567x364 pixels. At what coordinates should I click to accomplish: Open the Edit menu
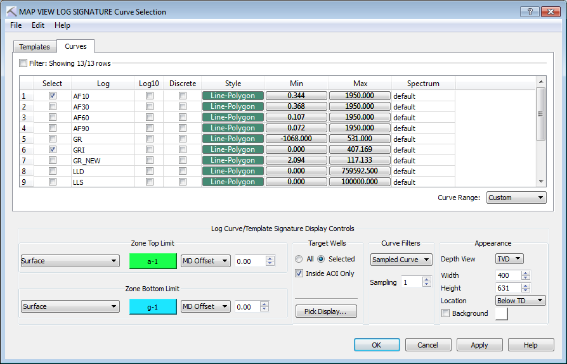38,25
